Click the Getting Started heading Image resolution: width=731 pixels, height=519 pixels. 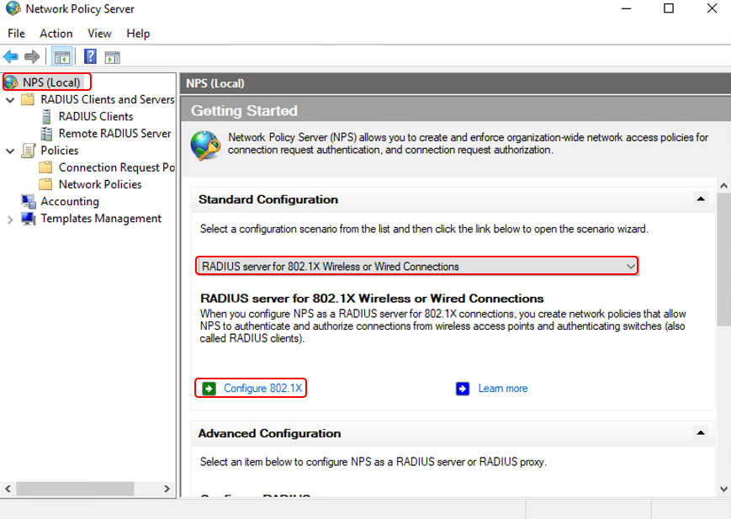click(244, 110)
